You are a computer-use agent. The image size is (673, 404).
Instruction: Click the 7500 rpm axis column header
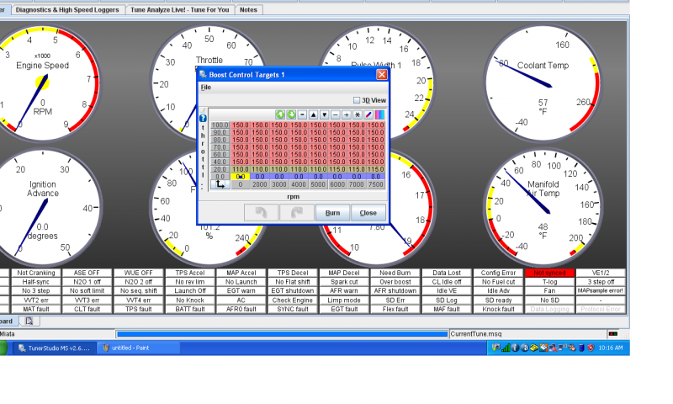375,183
